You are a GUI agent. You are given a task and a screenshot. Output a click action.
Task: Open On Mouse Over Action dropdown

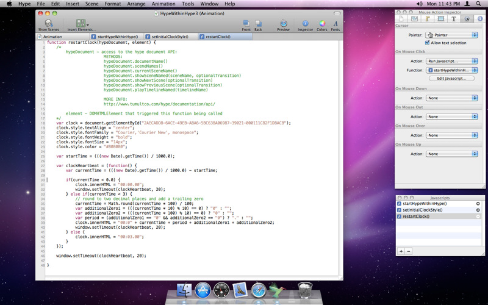[451, 135]
